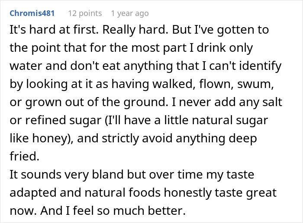Click the phrase strictly avoid anything deep
The width and height of the screenshot is (303, 223).
pyautogui.click(x=179, y=138)
